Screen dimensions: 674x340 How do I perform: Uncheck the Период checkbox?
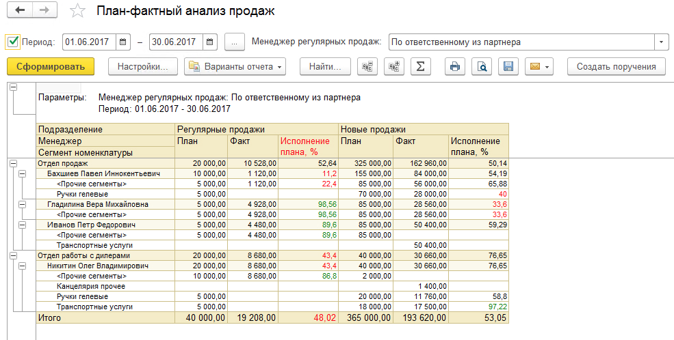12,42
